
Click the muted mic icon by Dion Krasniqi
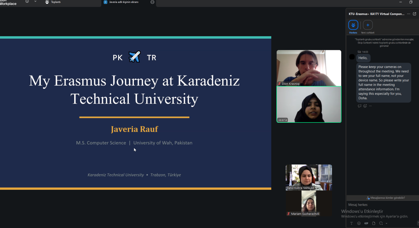pos(279,84)
